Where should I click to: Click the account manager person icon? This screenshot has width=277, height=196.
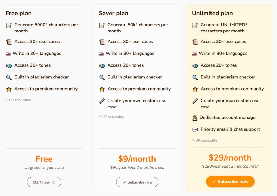pyautogui.click(x=194, y=118)
